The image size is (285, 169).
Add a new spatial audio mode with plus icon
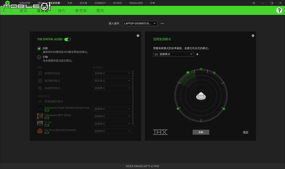198,54
